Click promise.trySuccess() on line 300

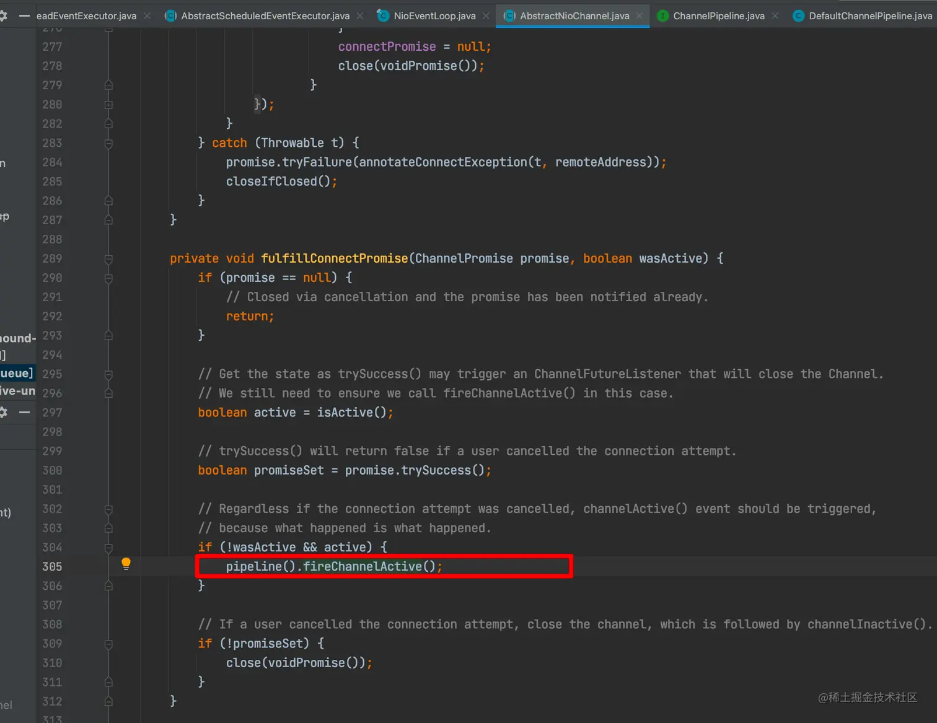415,470
